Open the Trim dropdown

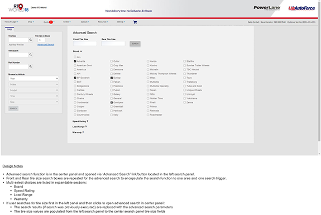[33, 96]
